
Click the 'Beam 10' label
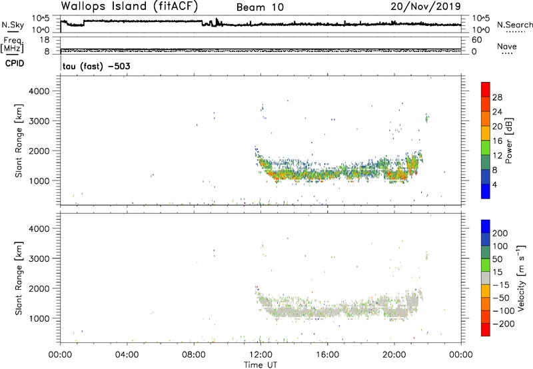pos(260,7)
